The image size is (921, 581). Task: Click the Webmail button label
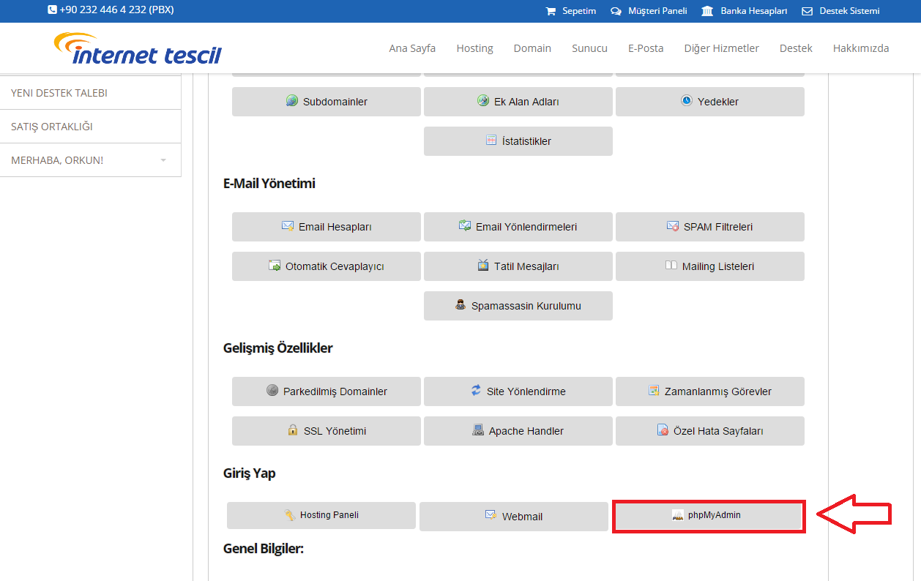[x=523, y=517]
